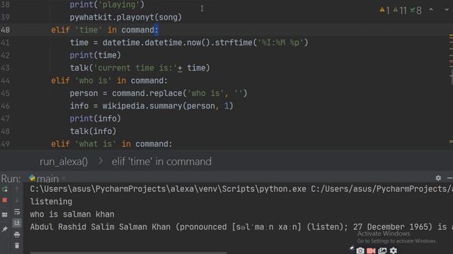Image resolution: width=453 pixels, height=254 pixels.
Task: Click run_alexa() in the breadcrumb
Action: [x=64, y=162]
